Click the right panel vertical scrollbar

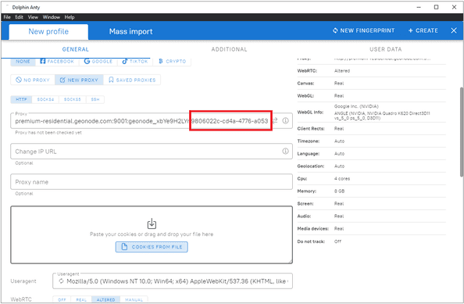point(462,132)
